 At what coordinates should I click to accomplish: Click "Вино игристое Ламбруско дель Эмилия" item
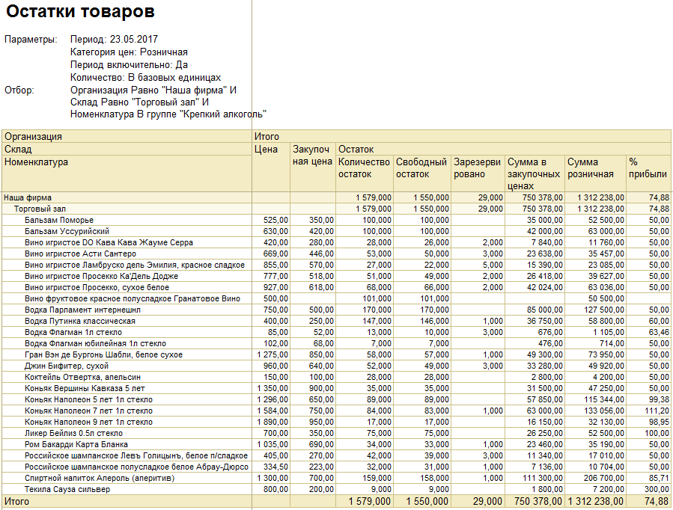[135, 265]
